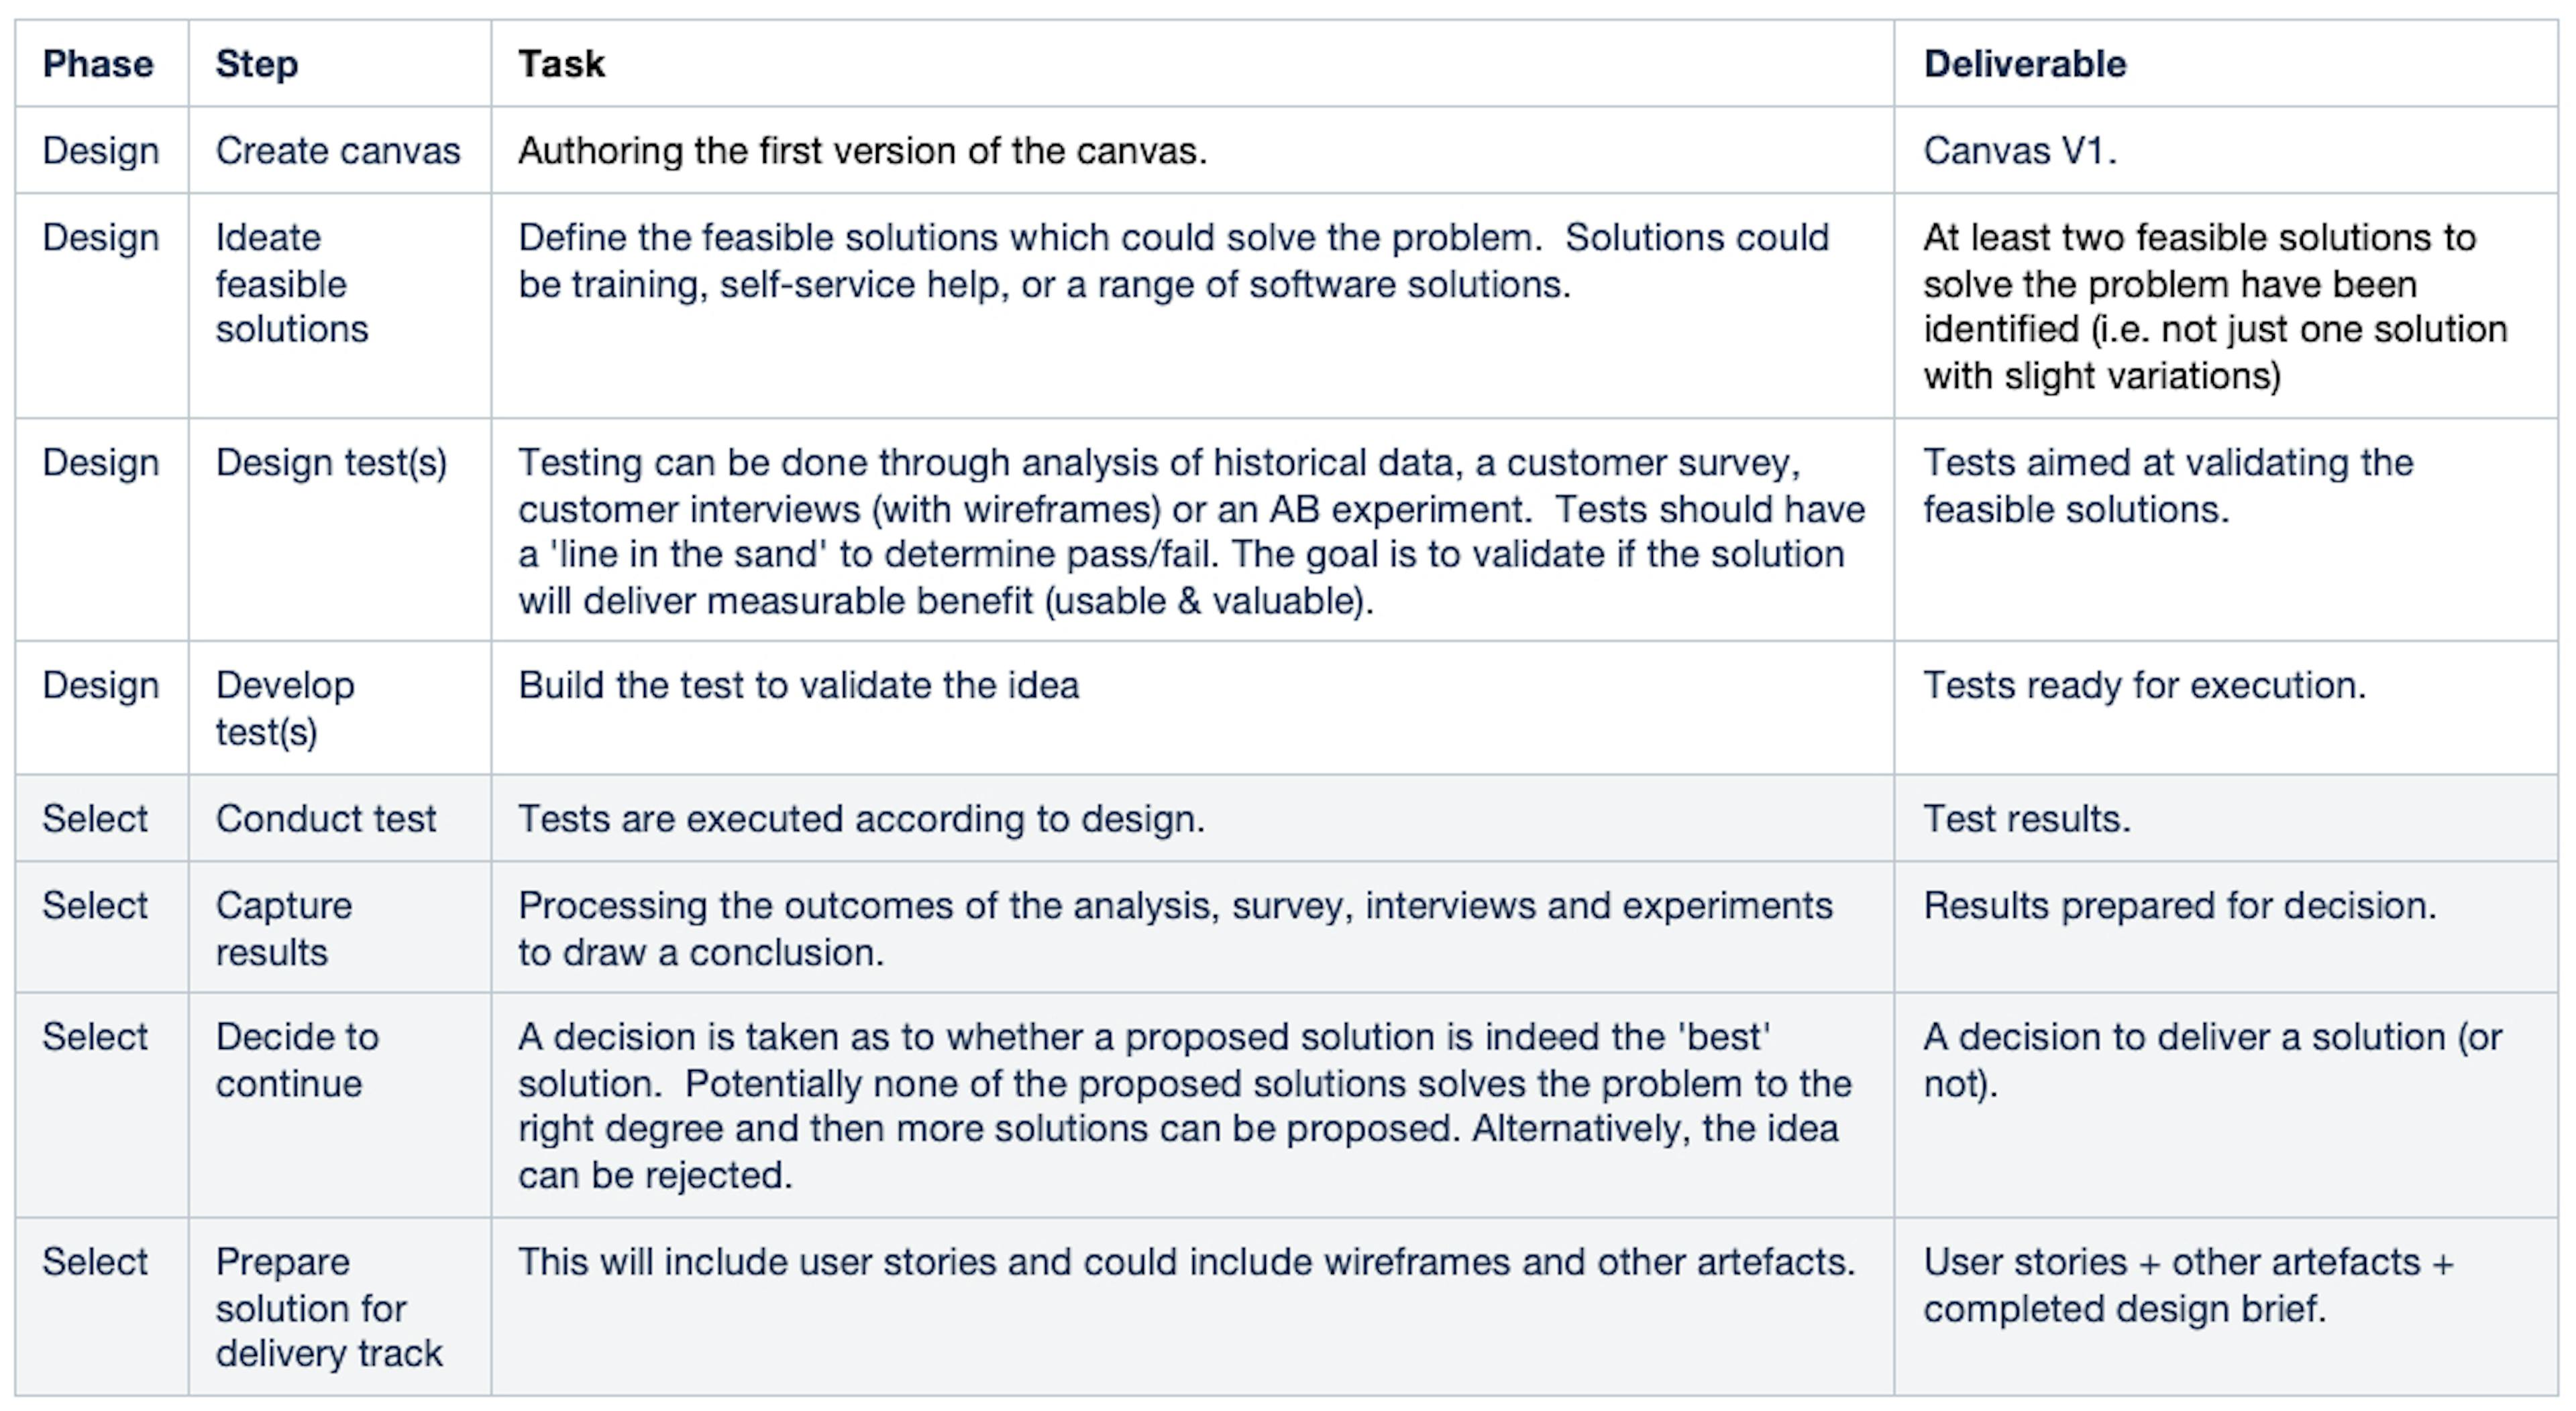2576x1411 pixels.
Task: Select the Conduct test step cell
Action: point(339,818)
